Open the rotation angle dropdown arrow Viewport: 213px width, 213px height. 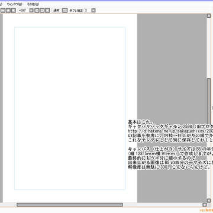click(x=31, y=11)
